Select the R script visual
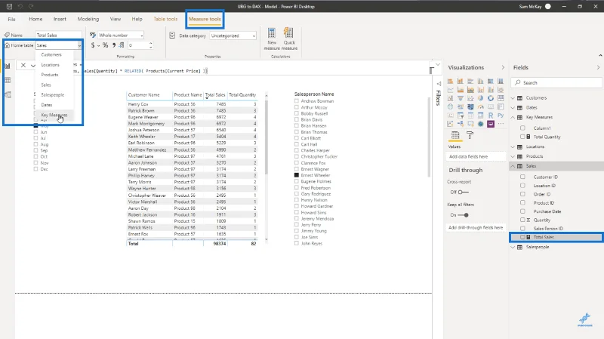The image size is (604, 339). click(x=490, y=116)
